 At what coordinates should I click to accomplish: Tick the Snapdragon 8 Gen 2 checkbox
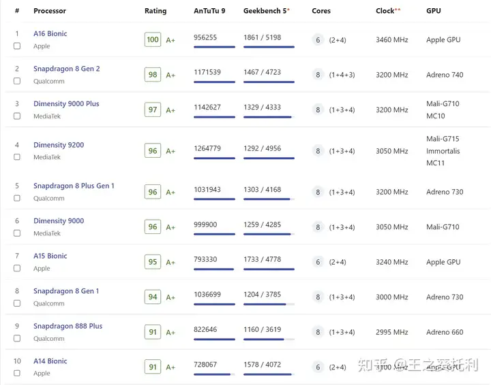pos(17,81)
